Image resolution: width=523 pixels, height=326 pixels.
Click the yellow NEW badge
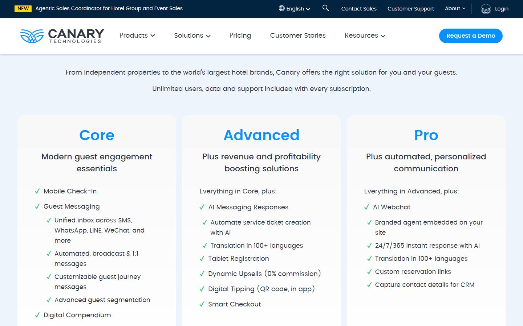(x=23, y=8)
